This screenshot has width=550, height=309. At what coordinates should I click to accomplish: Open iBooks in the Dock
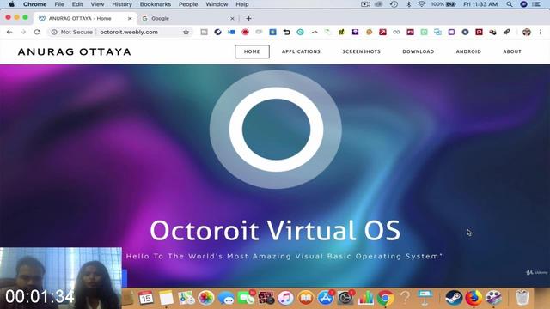[306, 298]
